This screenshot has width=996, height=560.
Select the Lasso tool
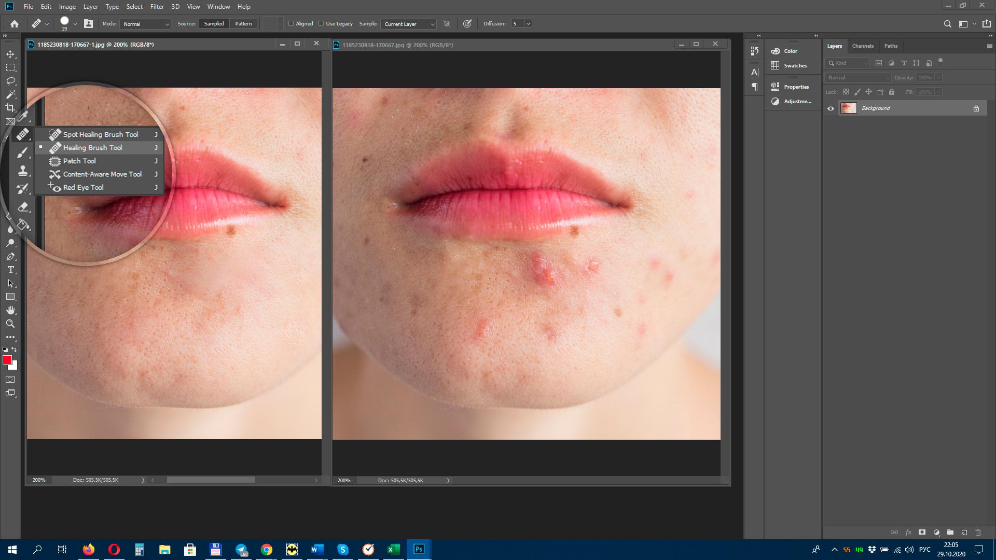pos(10,81)
